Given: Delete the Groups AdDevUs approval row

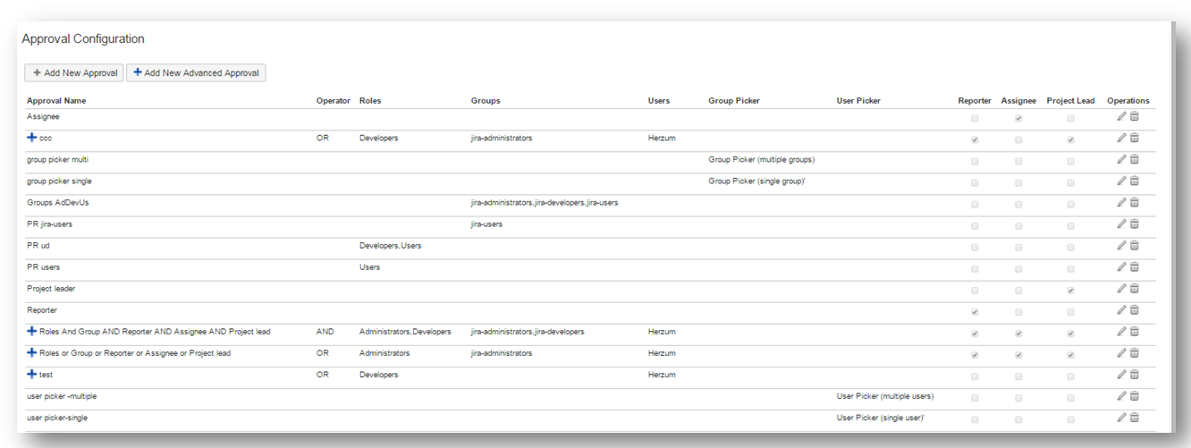Looking at the screenshot, I should (1134, 202).
